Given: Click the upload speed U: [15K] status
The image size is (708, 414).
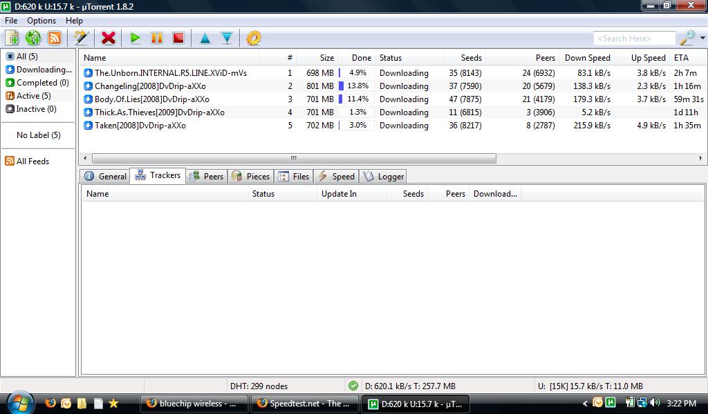Looking at the screenshot, I should click(590, 386).
